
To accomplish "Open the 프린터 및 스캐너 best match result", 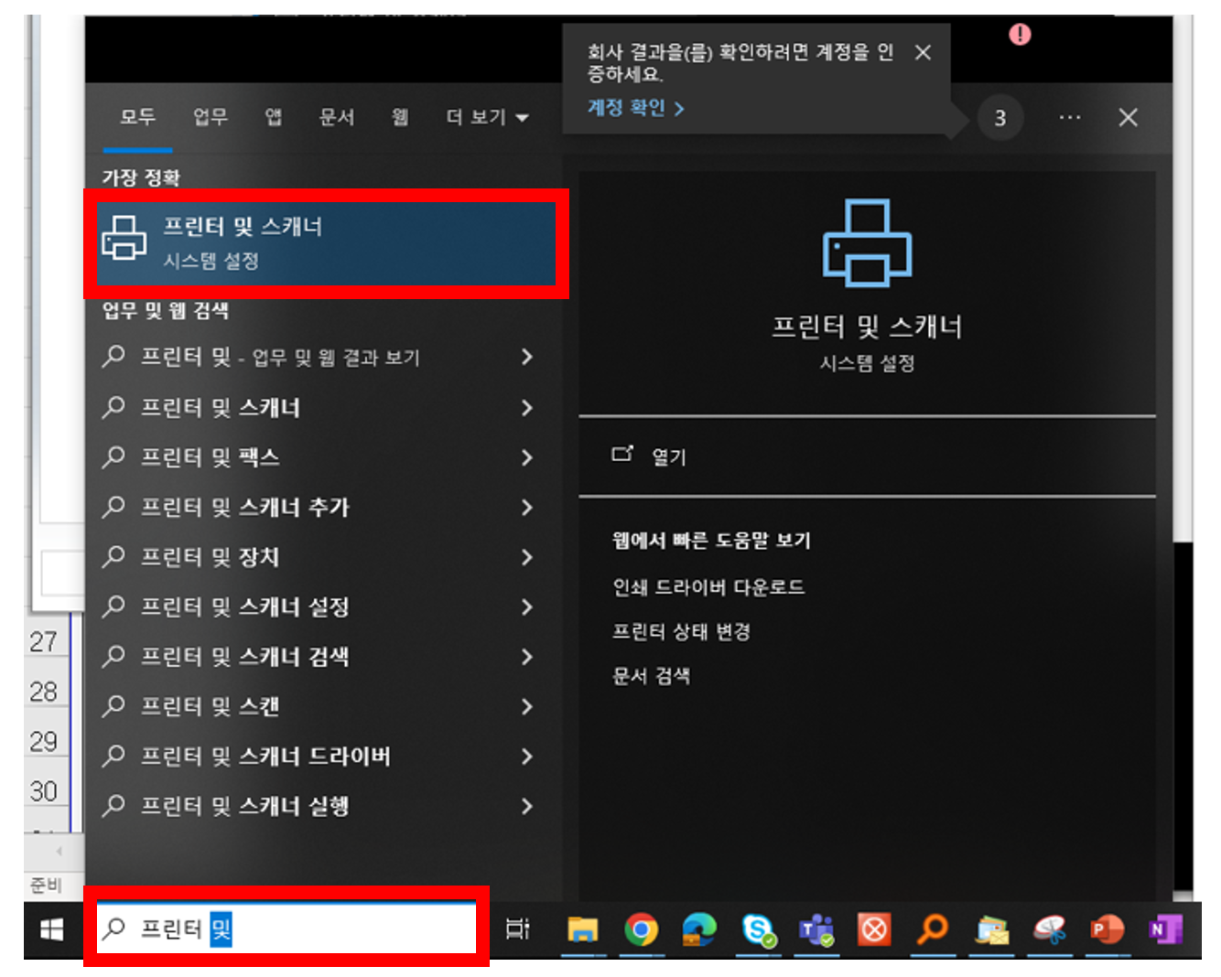I will (x=326, y=244).
